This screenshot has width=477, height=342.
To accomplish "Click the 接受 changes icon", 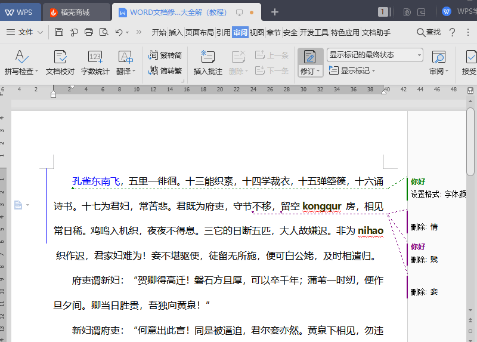I will [x=470, y=57].
